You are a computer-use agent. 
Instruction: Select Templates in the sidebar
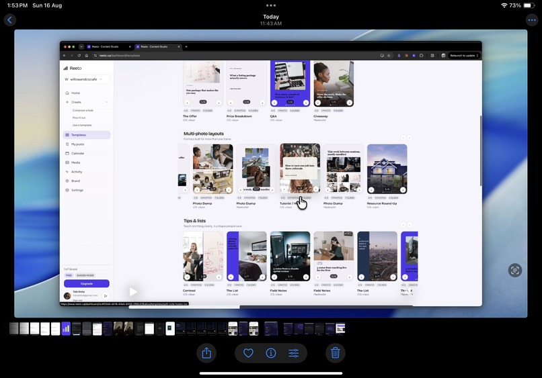[x=87, y=135]
